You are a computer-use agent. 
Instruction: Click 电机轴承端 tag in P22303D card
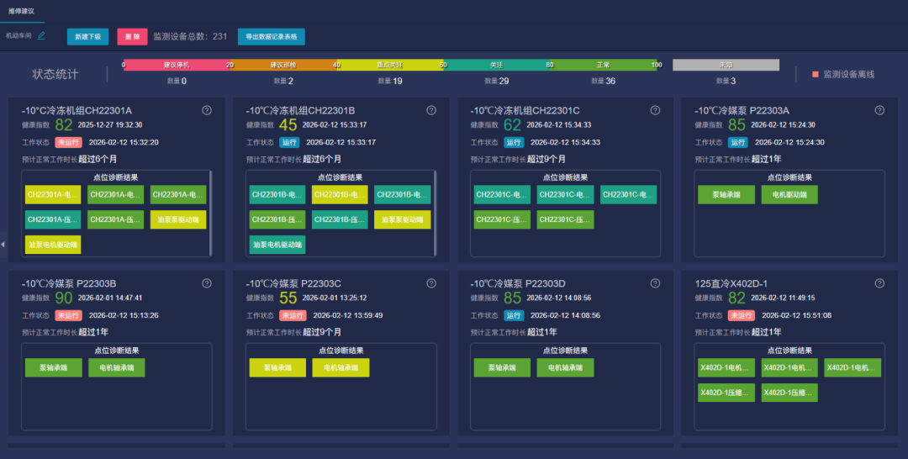click(565, 367)
